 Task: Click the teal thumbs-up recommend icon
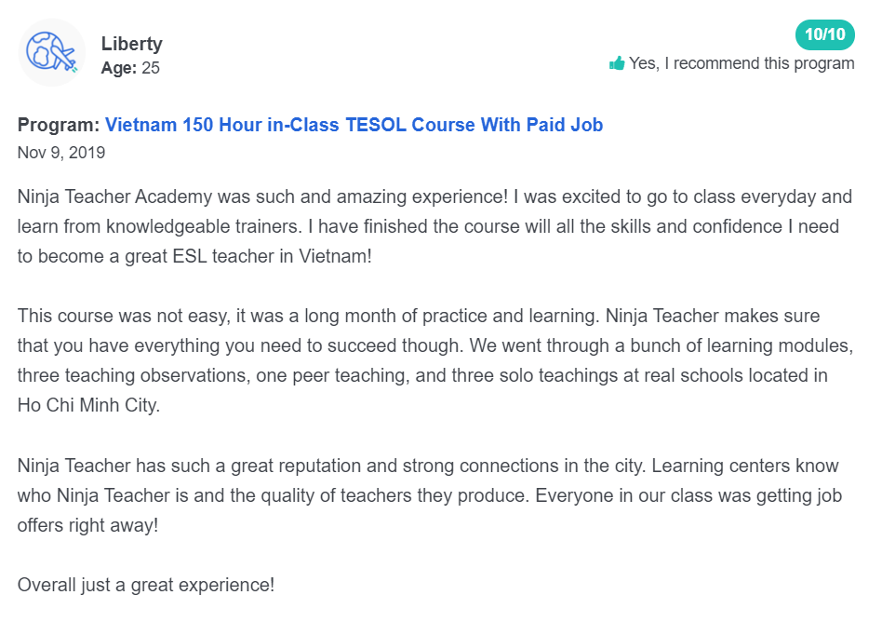pos(617,63)
